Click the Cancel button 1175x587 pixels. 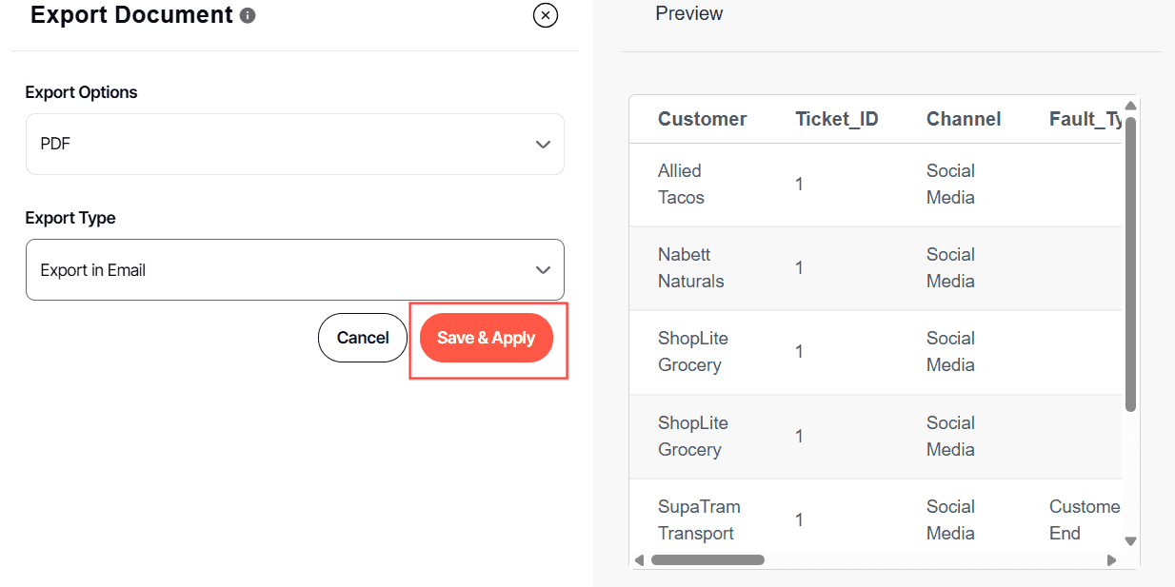(x=363, y=338)
